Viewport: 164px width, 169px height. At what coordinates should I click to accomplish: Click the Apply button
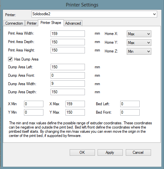[x=110, y=152]
